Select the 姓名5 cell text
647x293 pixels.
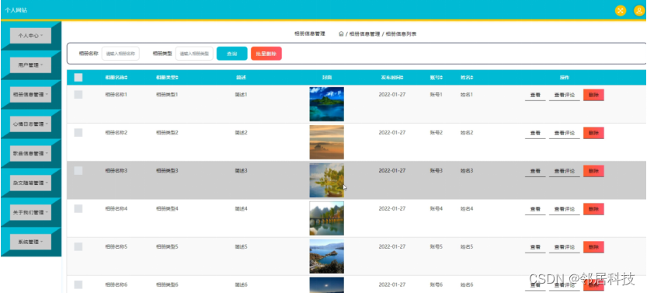point(467,246)
